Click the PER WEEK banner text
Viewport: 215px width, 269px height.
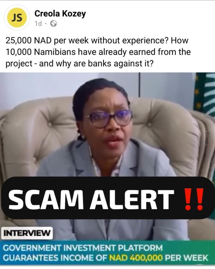coord(186,258)
